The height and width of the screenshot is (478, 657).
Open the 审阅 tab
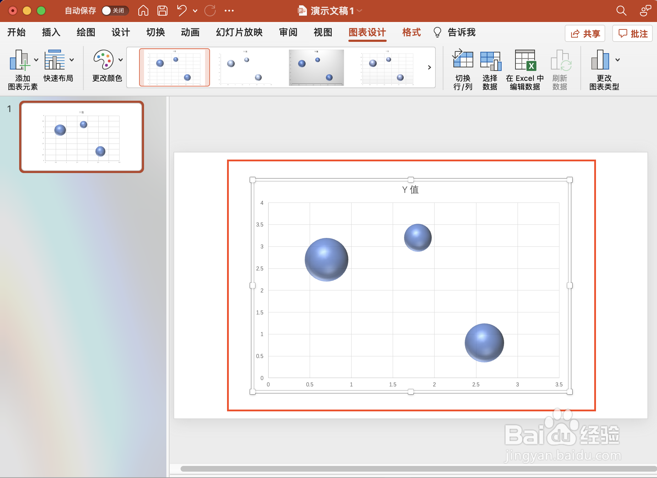tap(288, 32)
